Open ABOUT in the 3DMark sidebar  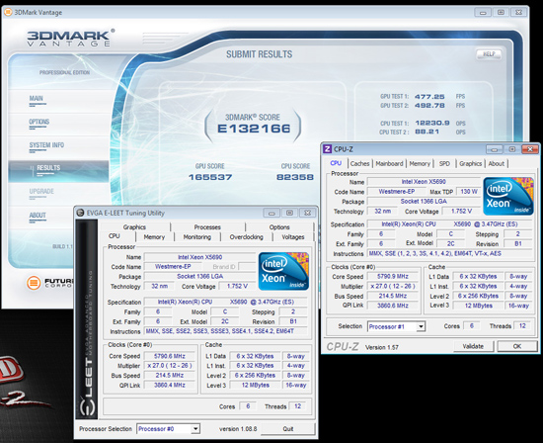[38, 216]
